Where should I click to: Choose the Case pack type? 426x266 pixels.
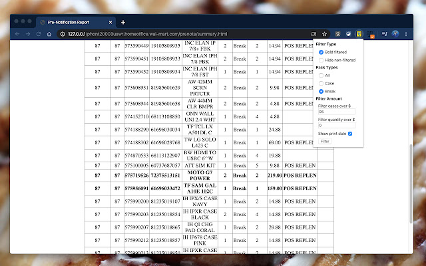point(321,83)
